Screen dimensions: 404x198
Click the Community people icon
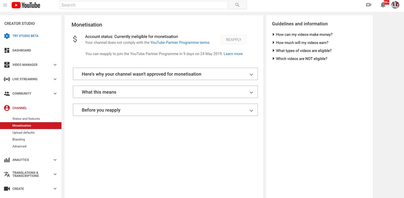pyautogui.click(x=7, y=94)
